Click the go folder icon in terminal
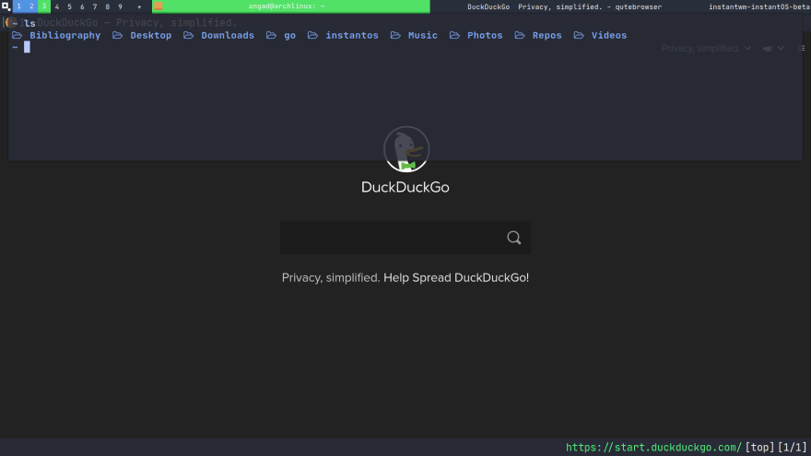Viewport: 811px width, 456px height. pyautogui.click(x=271, y=35)
